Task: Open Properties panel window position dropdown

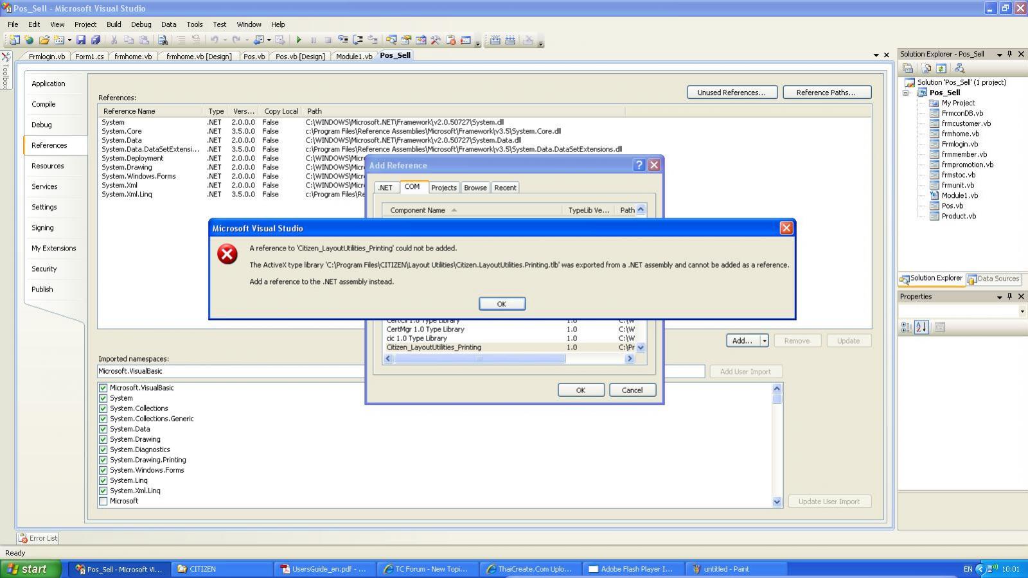Action: tap(999, 297)
